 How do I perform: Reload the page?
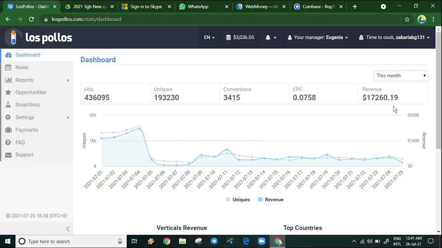coord(31,19)
